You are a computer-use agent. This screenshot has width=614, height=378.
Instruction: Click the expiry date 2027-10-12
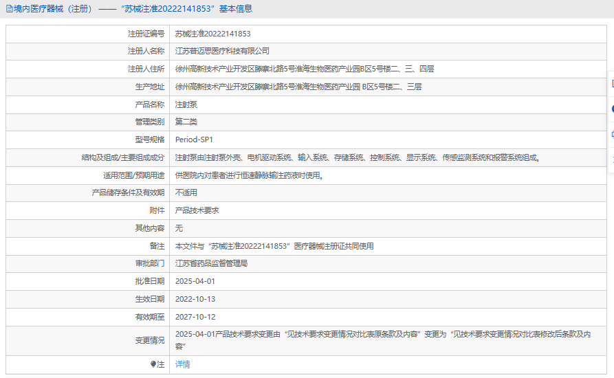(195, 317)
